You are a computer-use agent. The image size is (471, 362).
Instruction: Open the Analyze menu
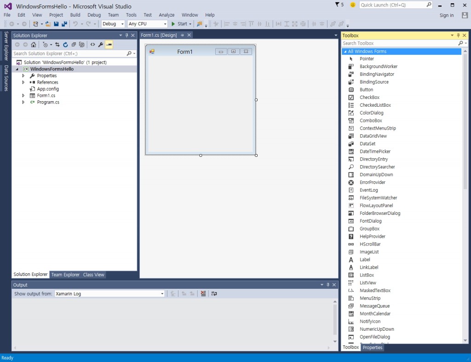[x=167, y=15]
